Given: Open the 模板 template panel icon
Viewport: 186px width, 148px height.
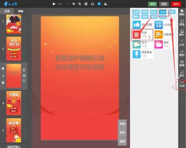Looking at the screenshot, I should pos(182,13).
